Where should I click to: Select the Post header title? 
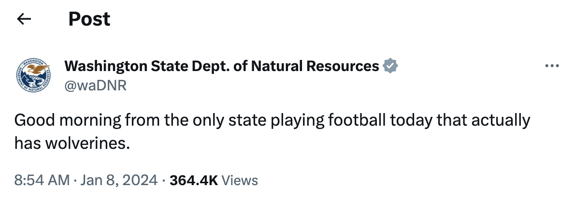pos(89,19)
